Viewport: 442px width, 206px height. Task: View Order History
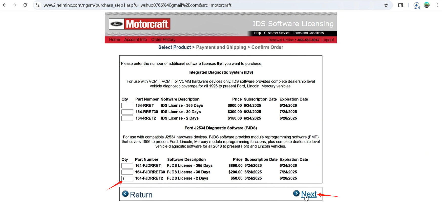tap(163, 40)
